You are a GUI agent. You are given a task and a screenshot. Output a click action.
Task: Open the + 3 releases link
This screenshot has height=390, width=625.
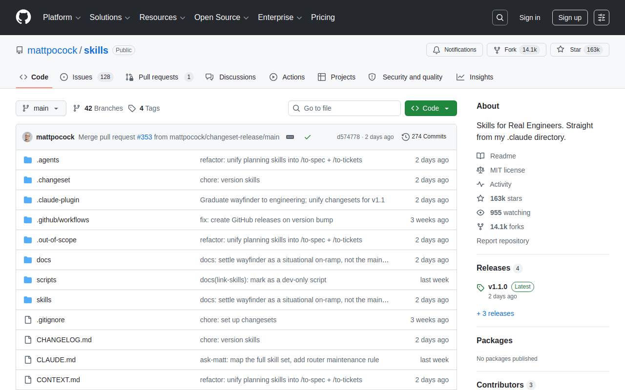pos(495,313)
